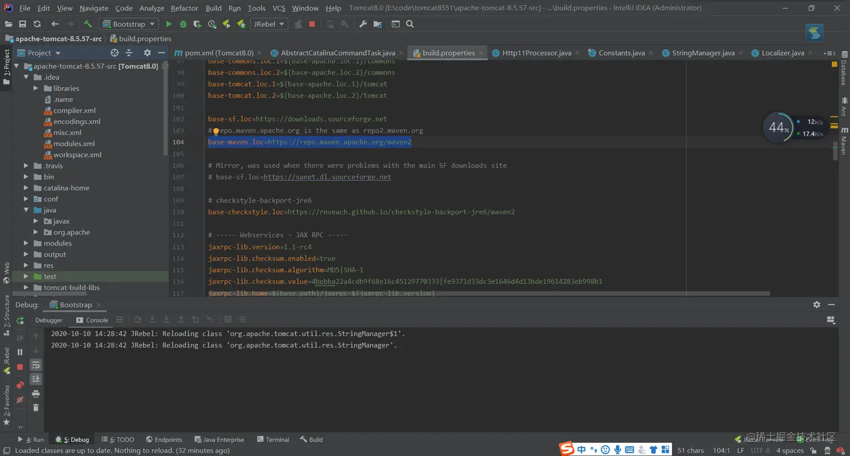
Task: Open Debug panel gear settings
Action: point(816,305)
